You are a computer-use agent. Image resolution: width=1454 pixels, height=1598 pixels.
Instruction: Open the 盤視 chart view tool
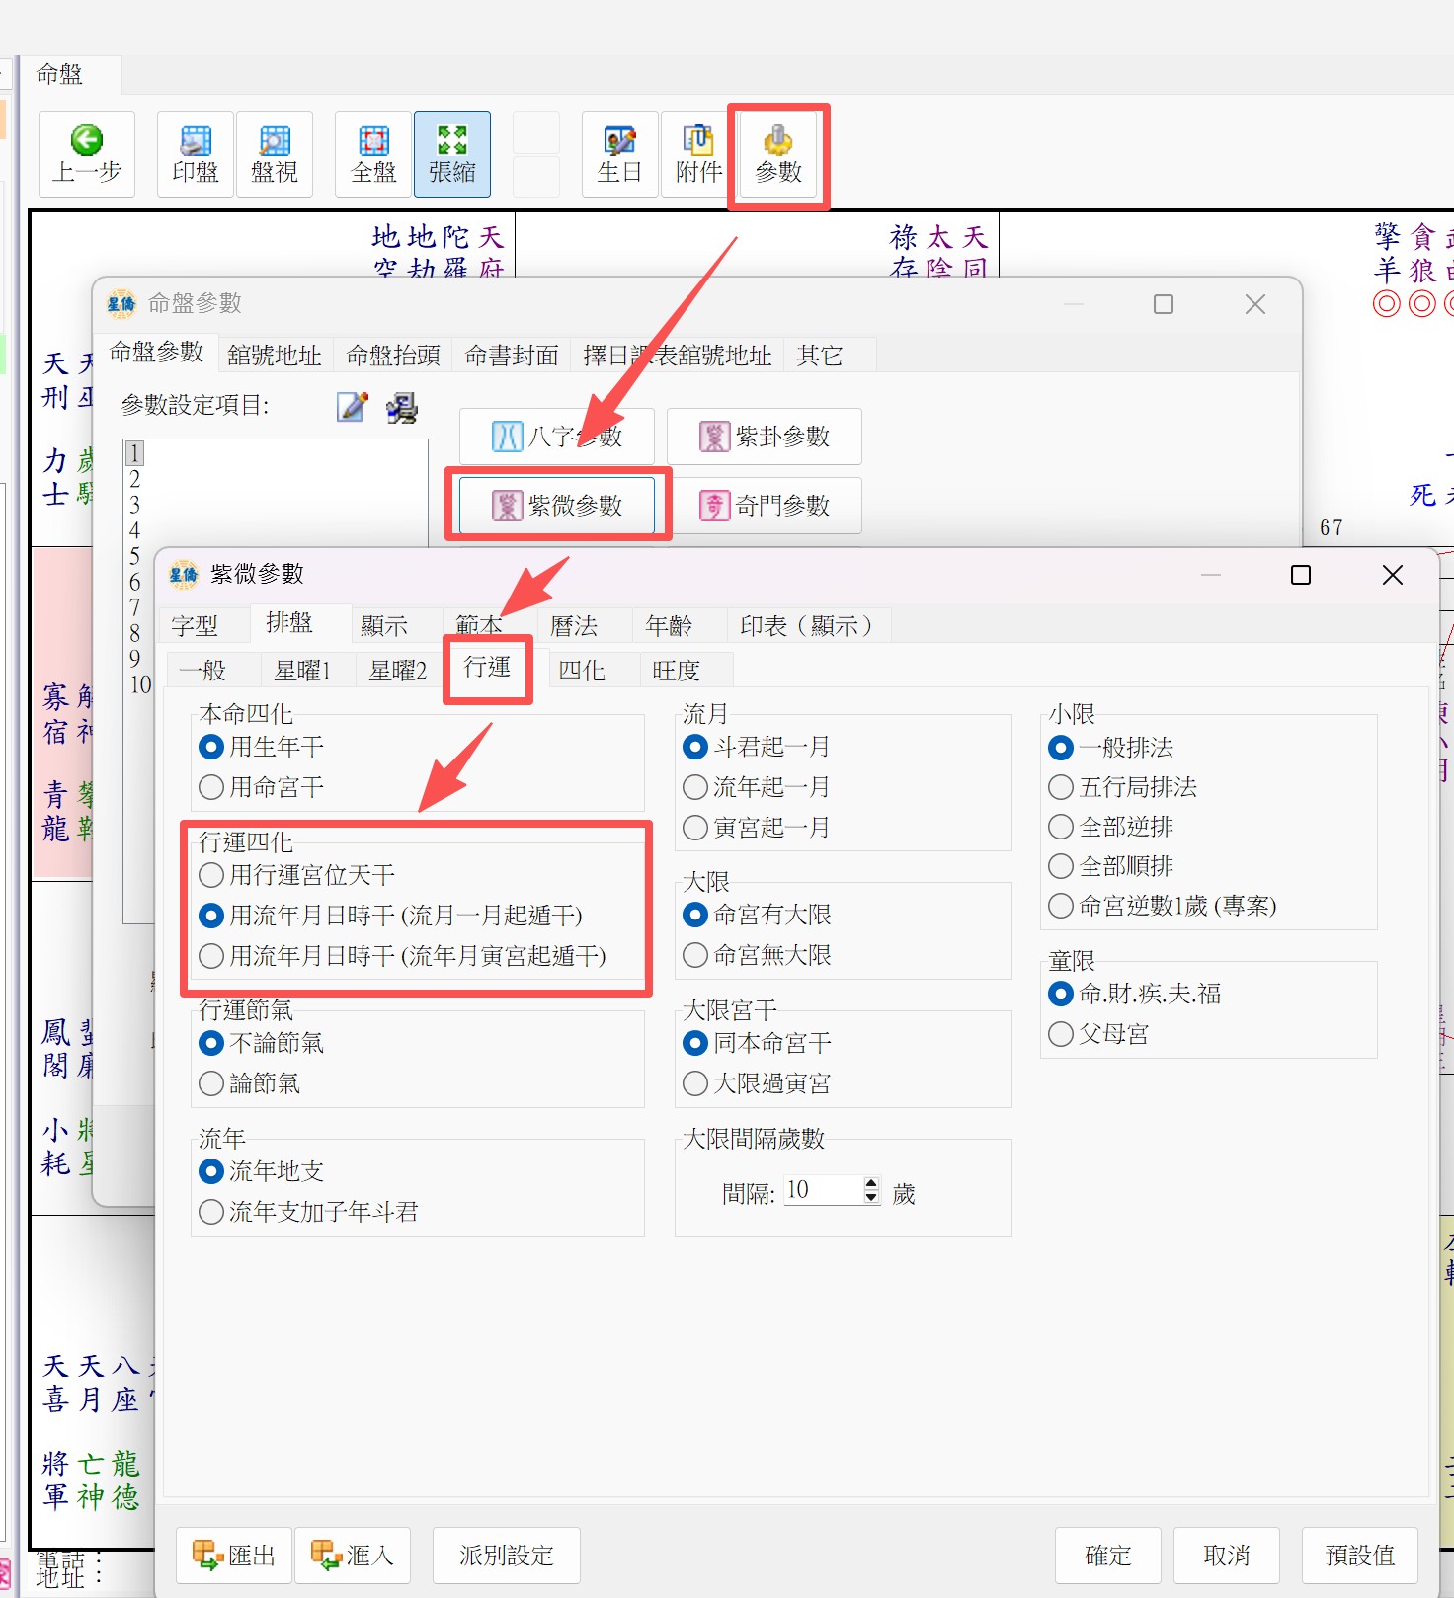click(275, 141)
